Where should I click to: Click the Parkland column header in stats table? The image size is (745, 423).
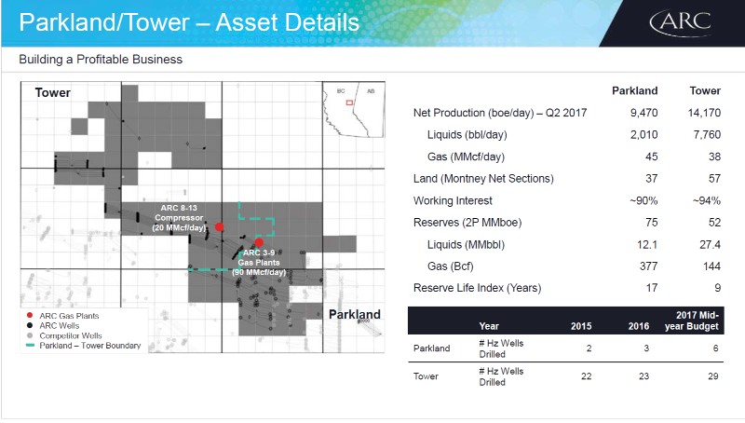pos(635,90)
